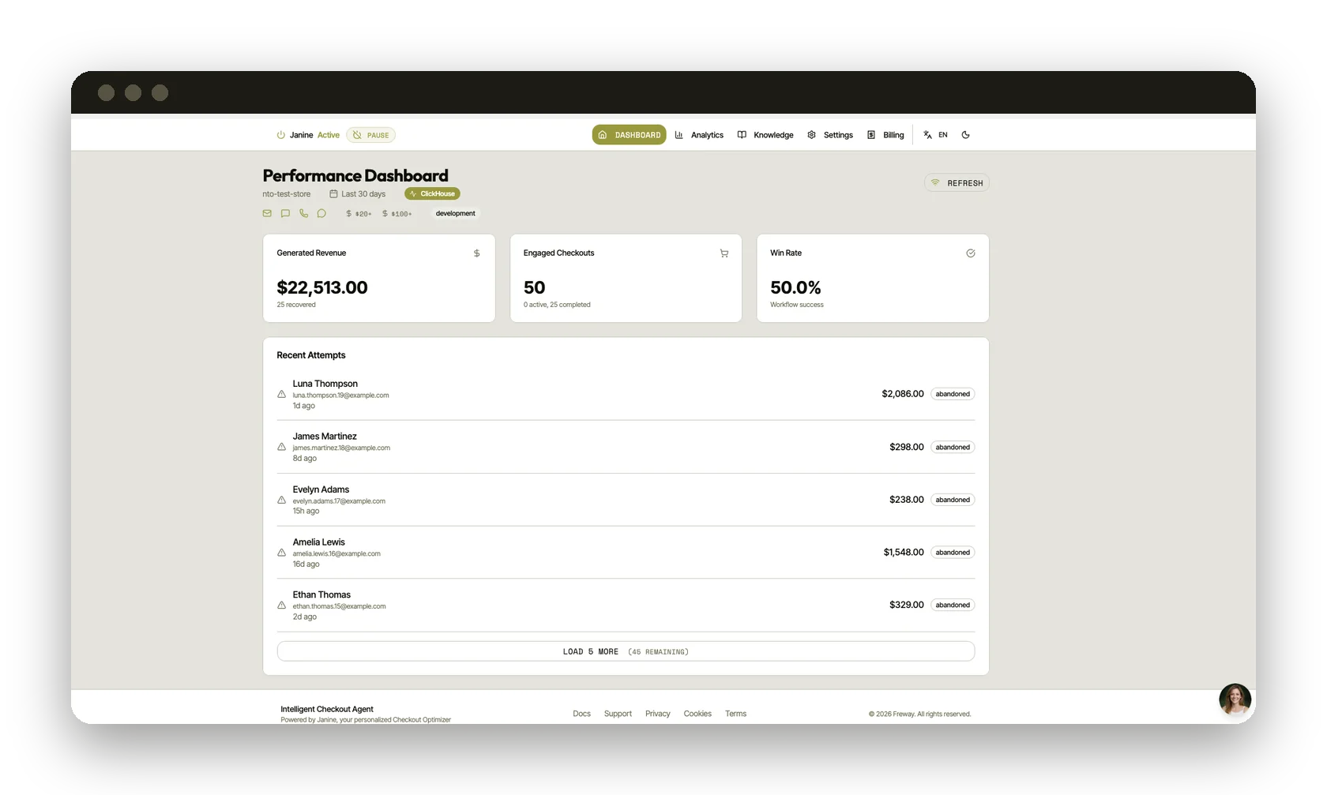Click the phone call channel icon

303,213
